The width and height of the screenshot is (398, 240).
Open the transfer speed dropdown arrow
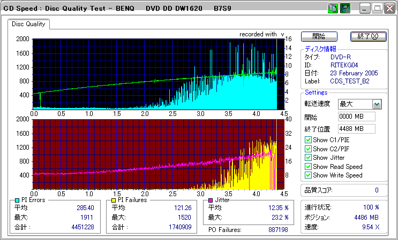point(377,104)
